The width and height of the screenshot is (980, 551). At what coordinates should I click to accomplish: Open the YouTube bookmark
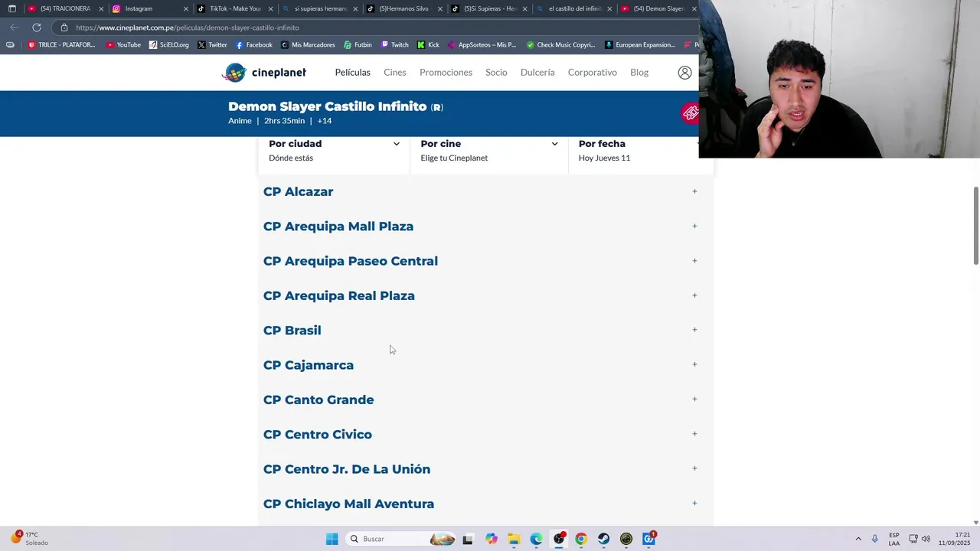pos(123,44)
